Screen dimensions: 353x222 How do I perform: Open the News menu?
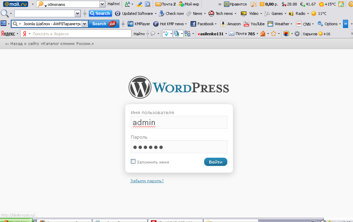click(196, 13)
